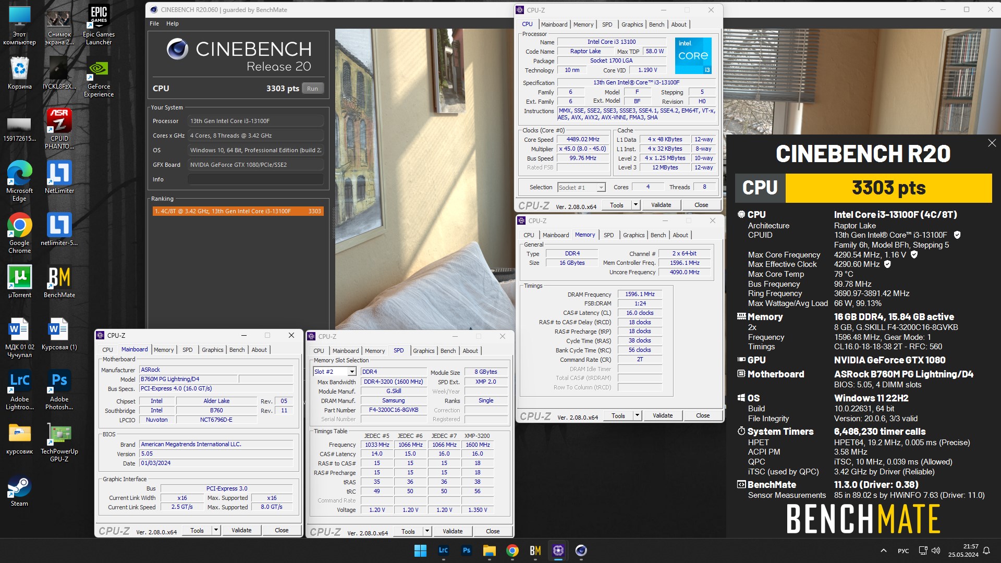Click Validate in top CPU-Z window

pyautogui.click(x=661, y=205)
